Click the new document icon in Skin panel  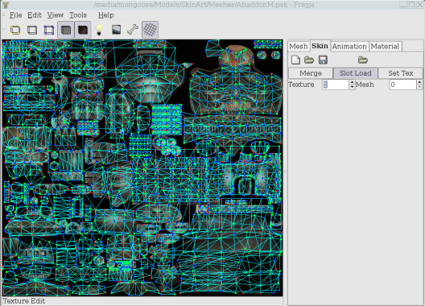(x=295, y=60)
